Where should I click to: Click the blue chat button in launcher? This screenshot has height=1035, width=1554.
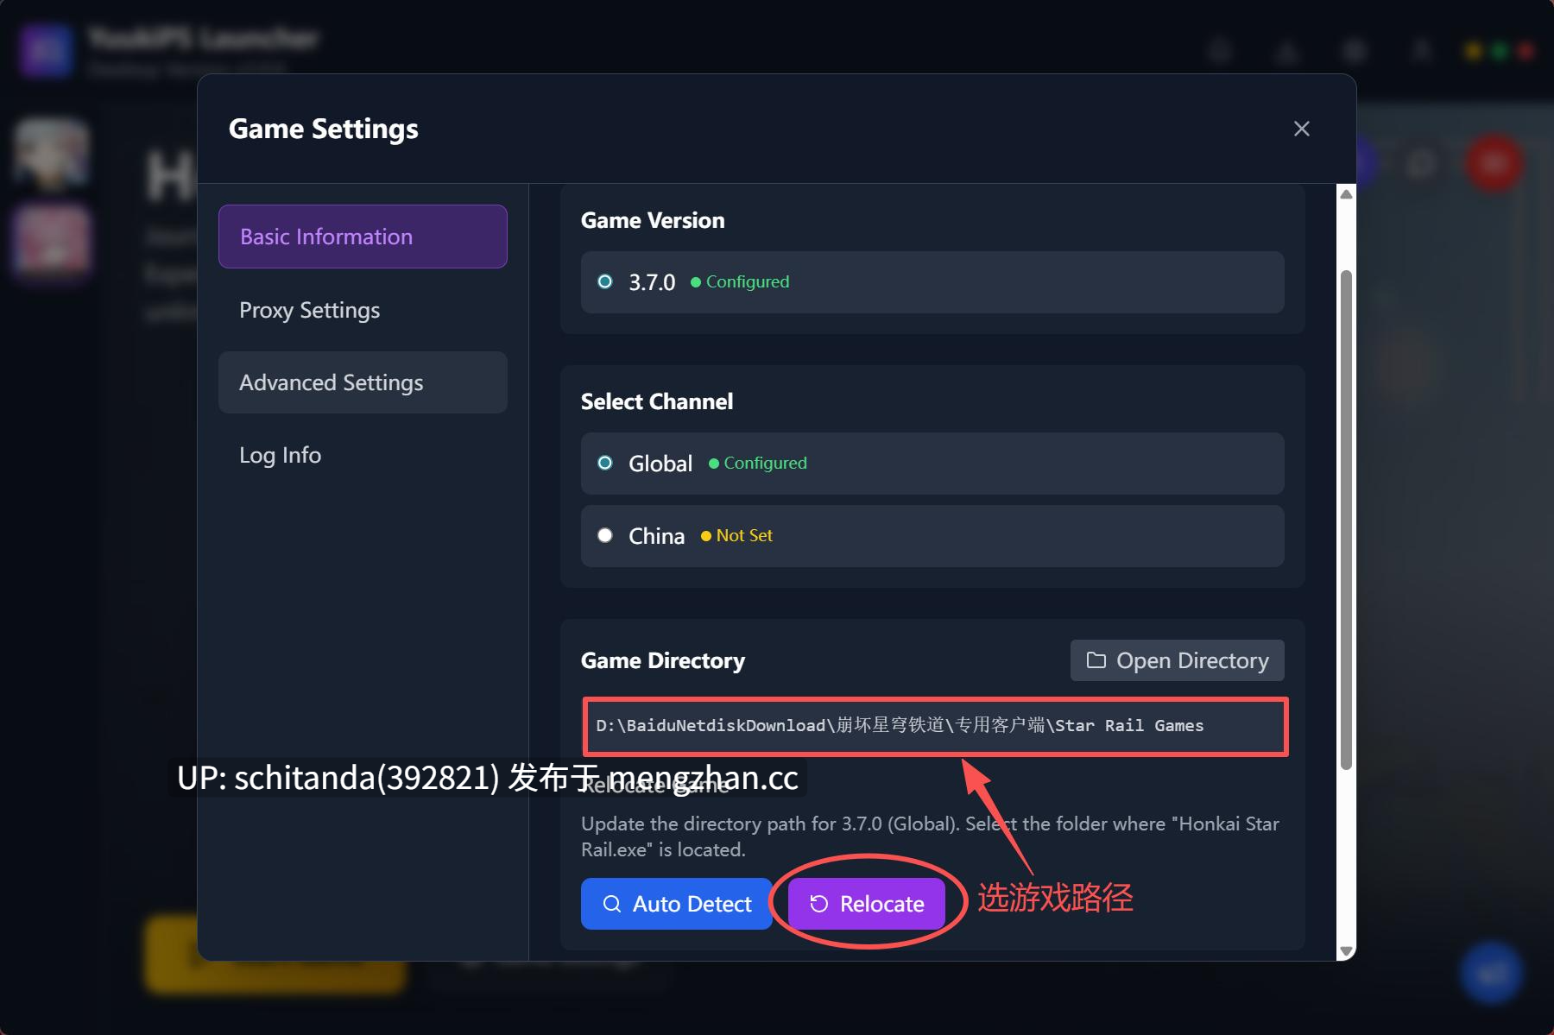[1491, 973]
